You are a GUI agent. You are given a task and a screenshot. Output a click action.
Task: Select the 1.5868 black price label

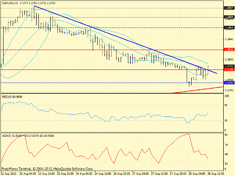[229, 28]
